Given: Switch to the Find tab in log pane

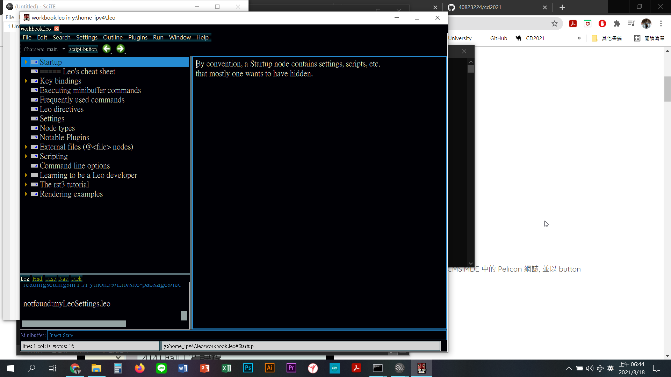Looking at the screenshot, I should click(37, 279).
